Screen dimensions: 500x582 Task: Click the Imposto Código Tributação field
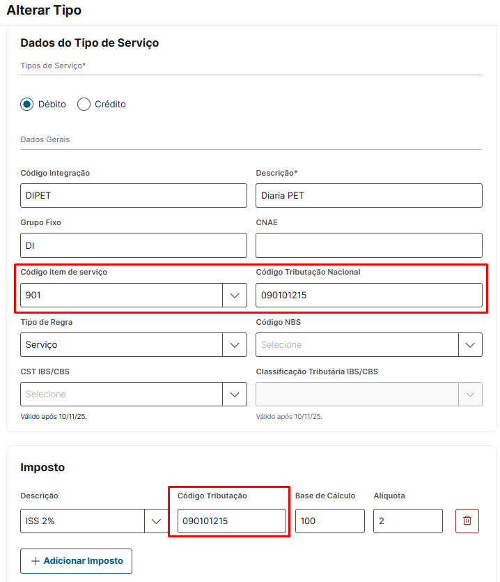point(231,521)
